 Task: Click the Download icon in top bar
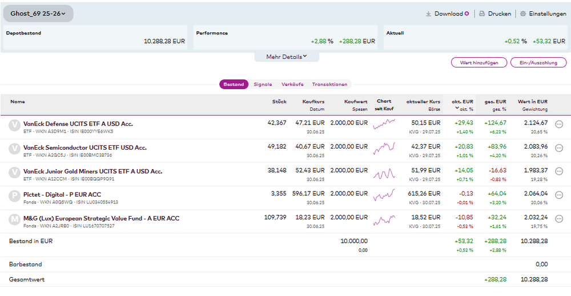[x=429, y=14]
